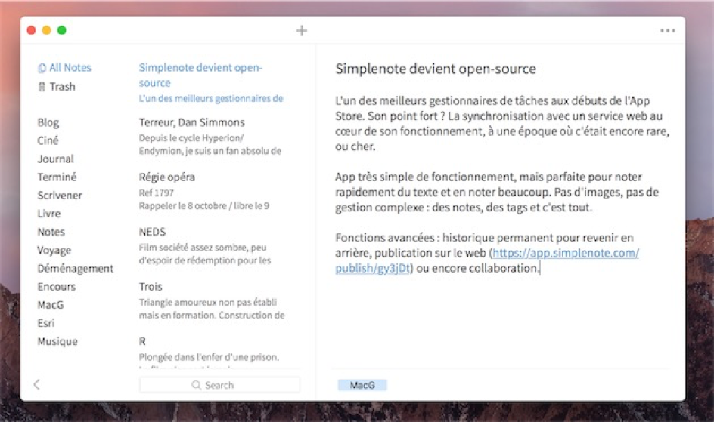
Task: Enter full screen with green button
Action: coord(61,30)
